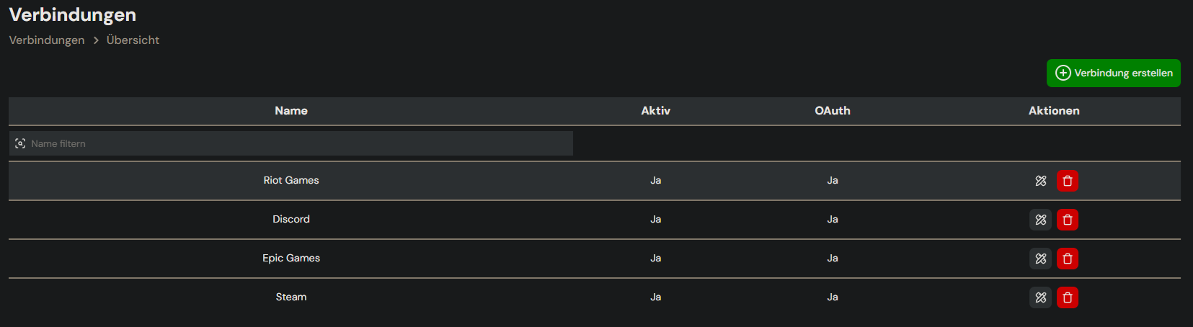
Task: Edit the Discord connection
Action: click(1040, 220)
